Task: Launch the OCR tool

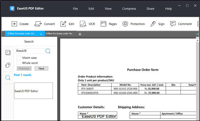Action: point(87,24)
